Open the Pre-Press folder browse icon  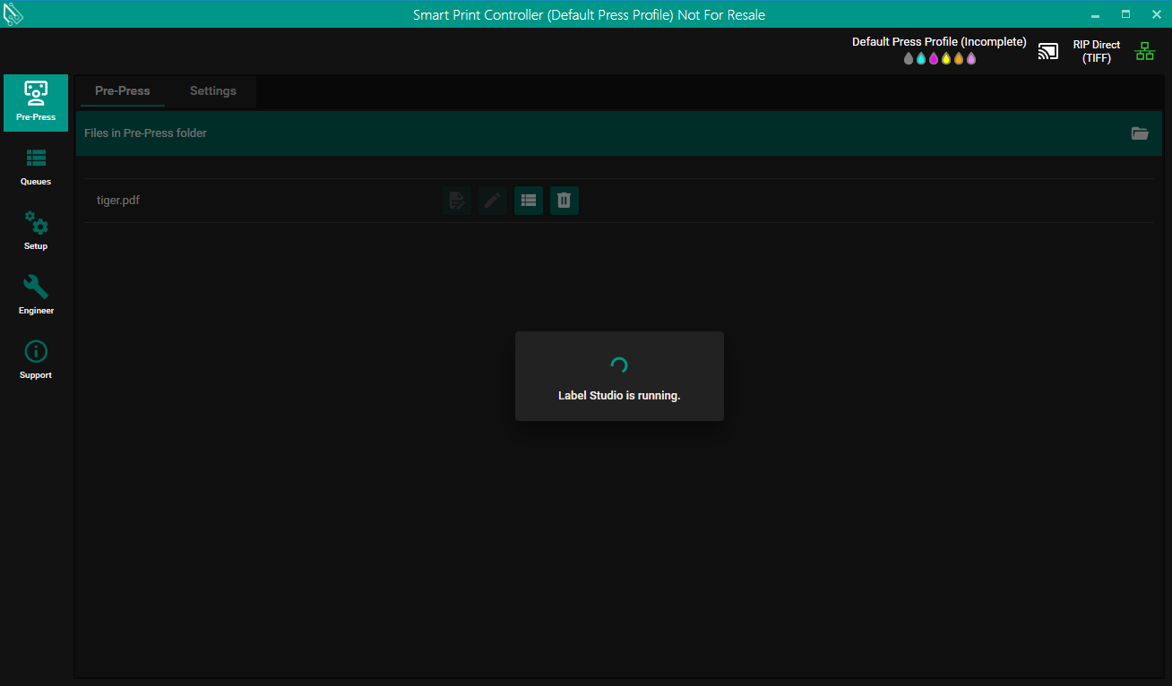[1140, 133]
